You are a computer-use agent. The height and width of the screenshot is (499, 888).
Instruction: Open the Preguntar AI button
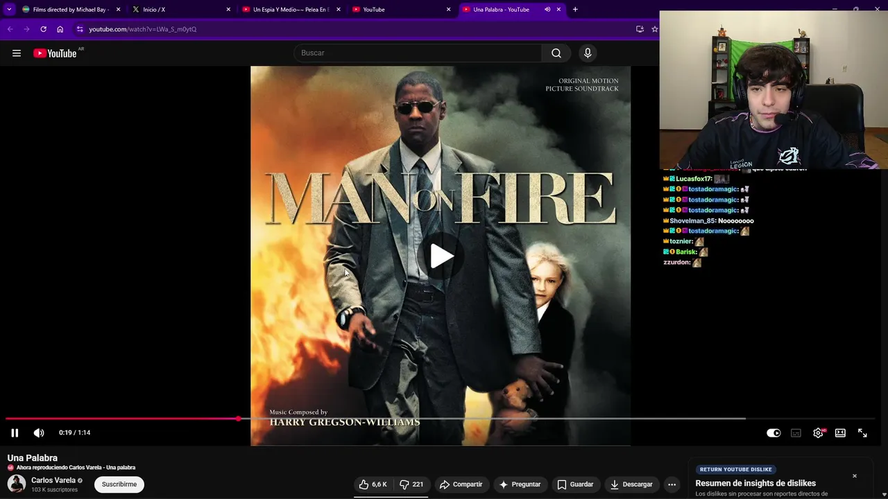click(520, 484)
